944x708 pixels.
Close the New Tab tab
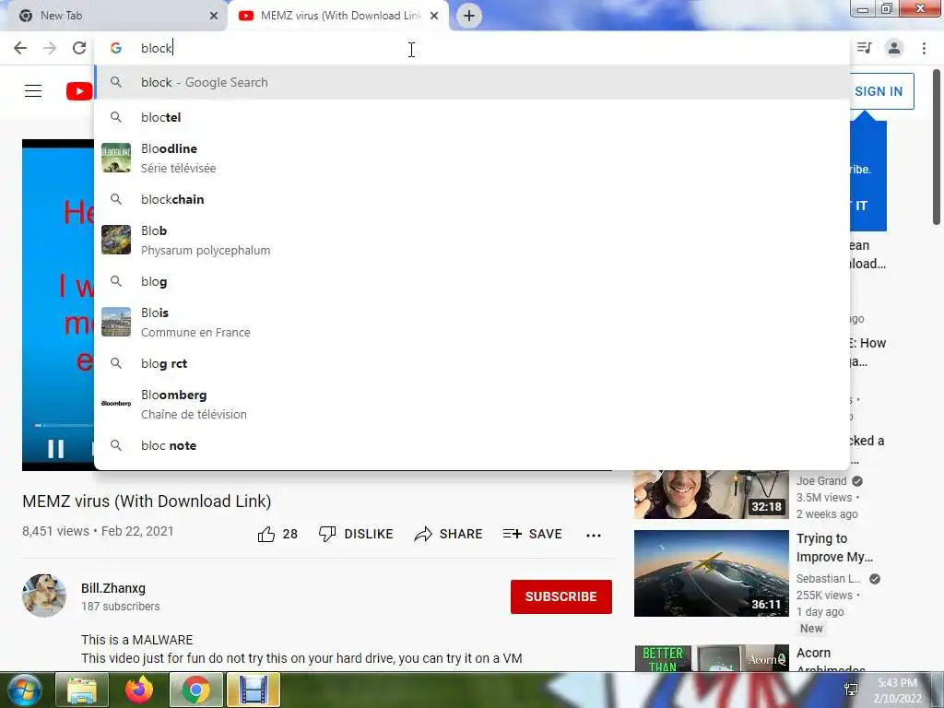[214, 16]
